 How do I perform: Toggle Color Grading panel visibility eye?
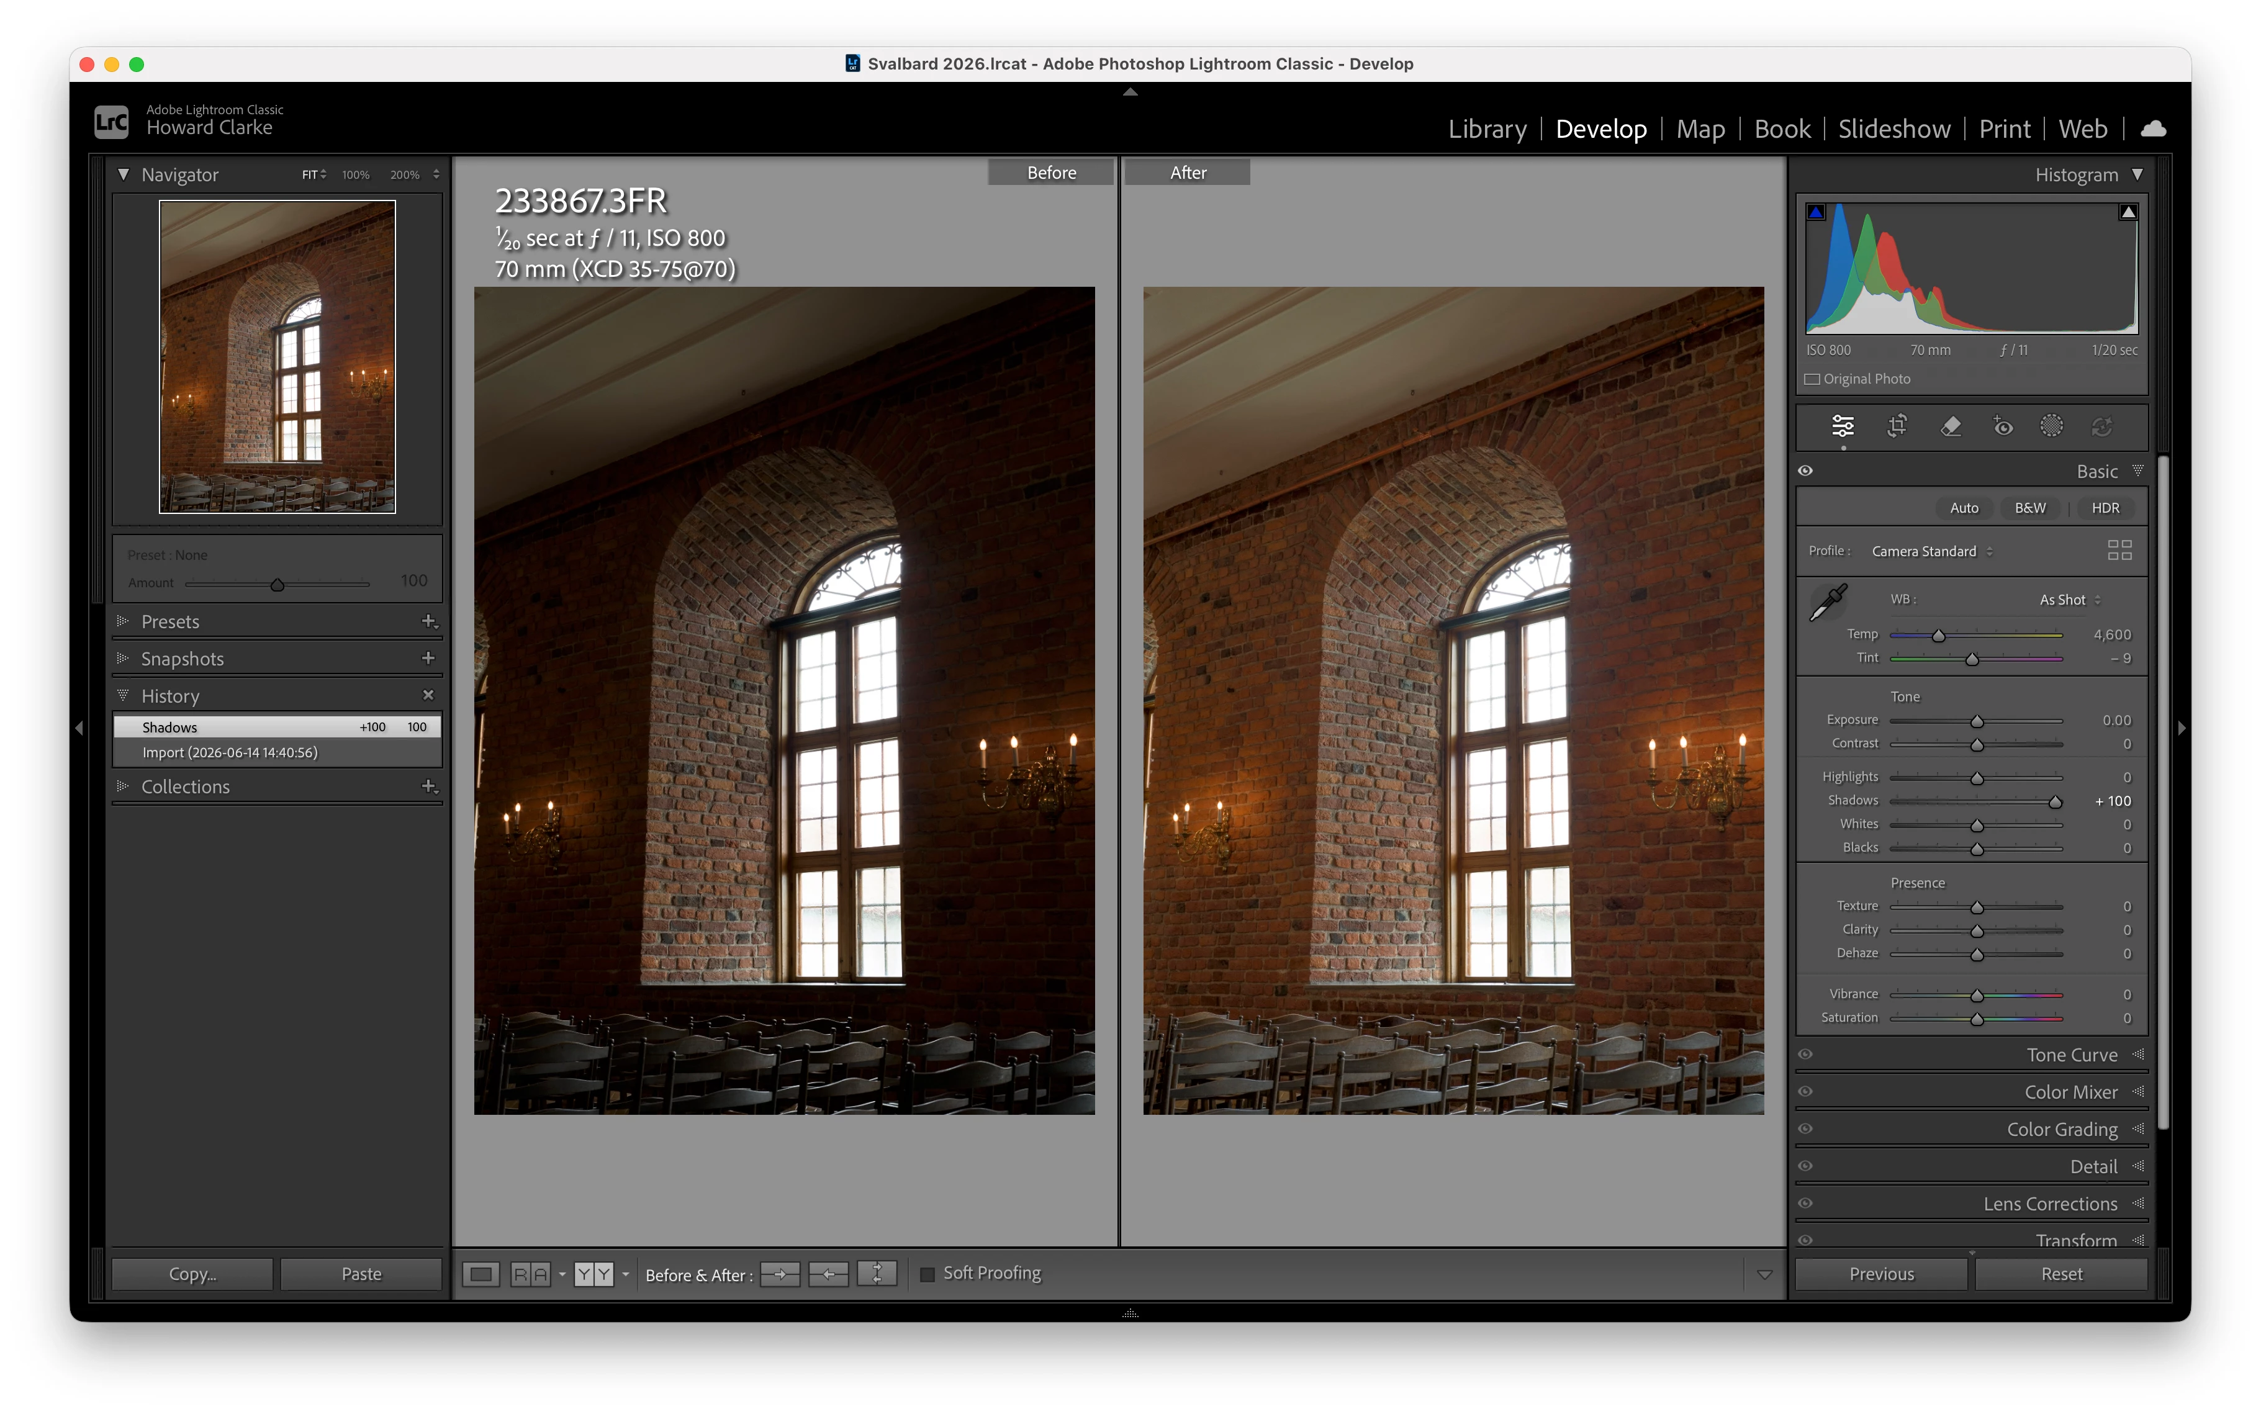tap(1805, 1128)
